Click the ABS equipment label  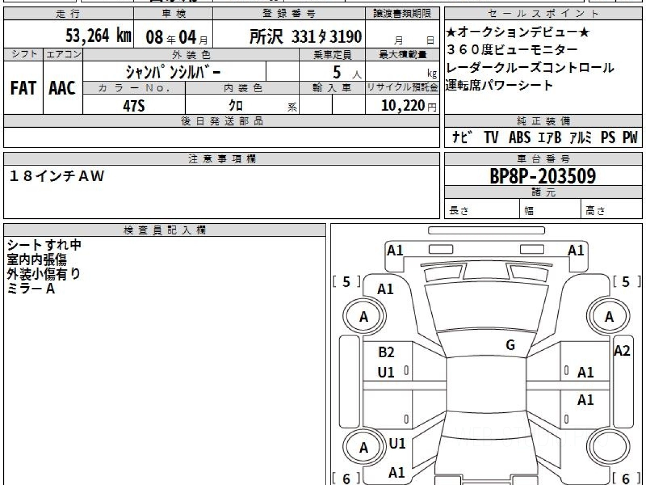519,137
